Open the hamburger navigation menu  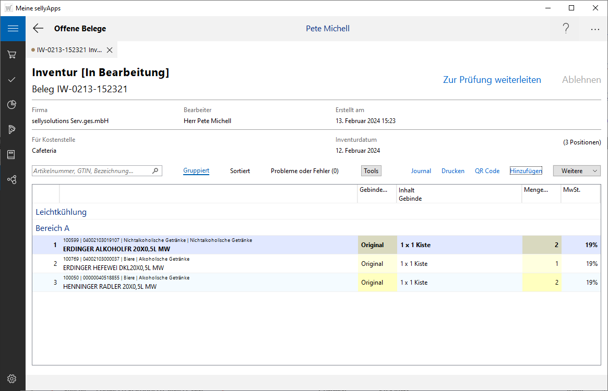13,29
